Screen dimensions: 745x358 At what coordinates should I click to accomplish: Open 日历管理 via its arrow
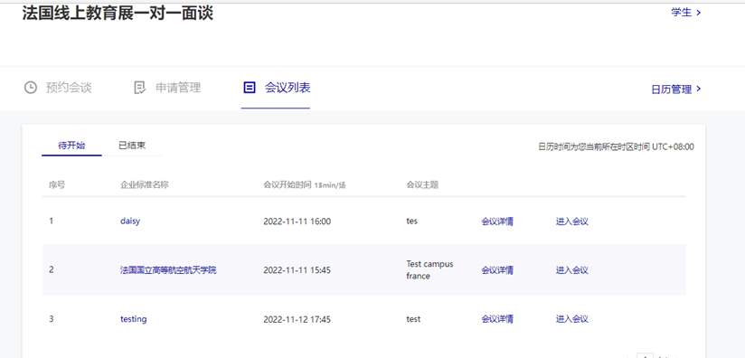click(698, 89)
